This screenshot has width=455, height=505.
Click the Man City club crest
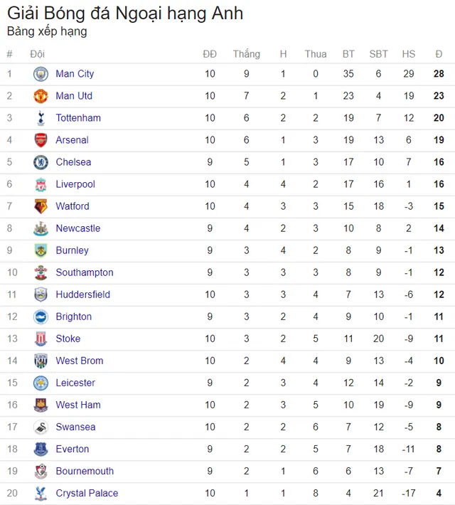tap(41, 74)
